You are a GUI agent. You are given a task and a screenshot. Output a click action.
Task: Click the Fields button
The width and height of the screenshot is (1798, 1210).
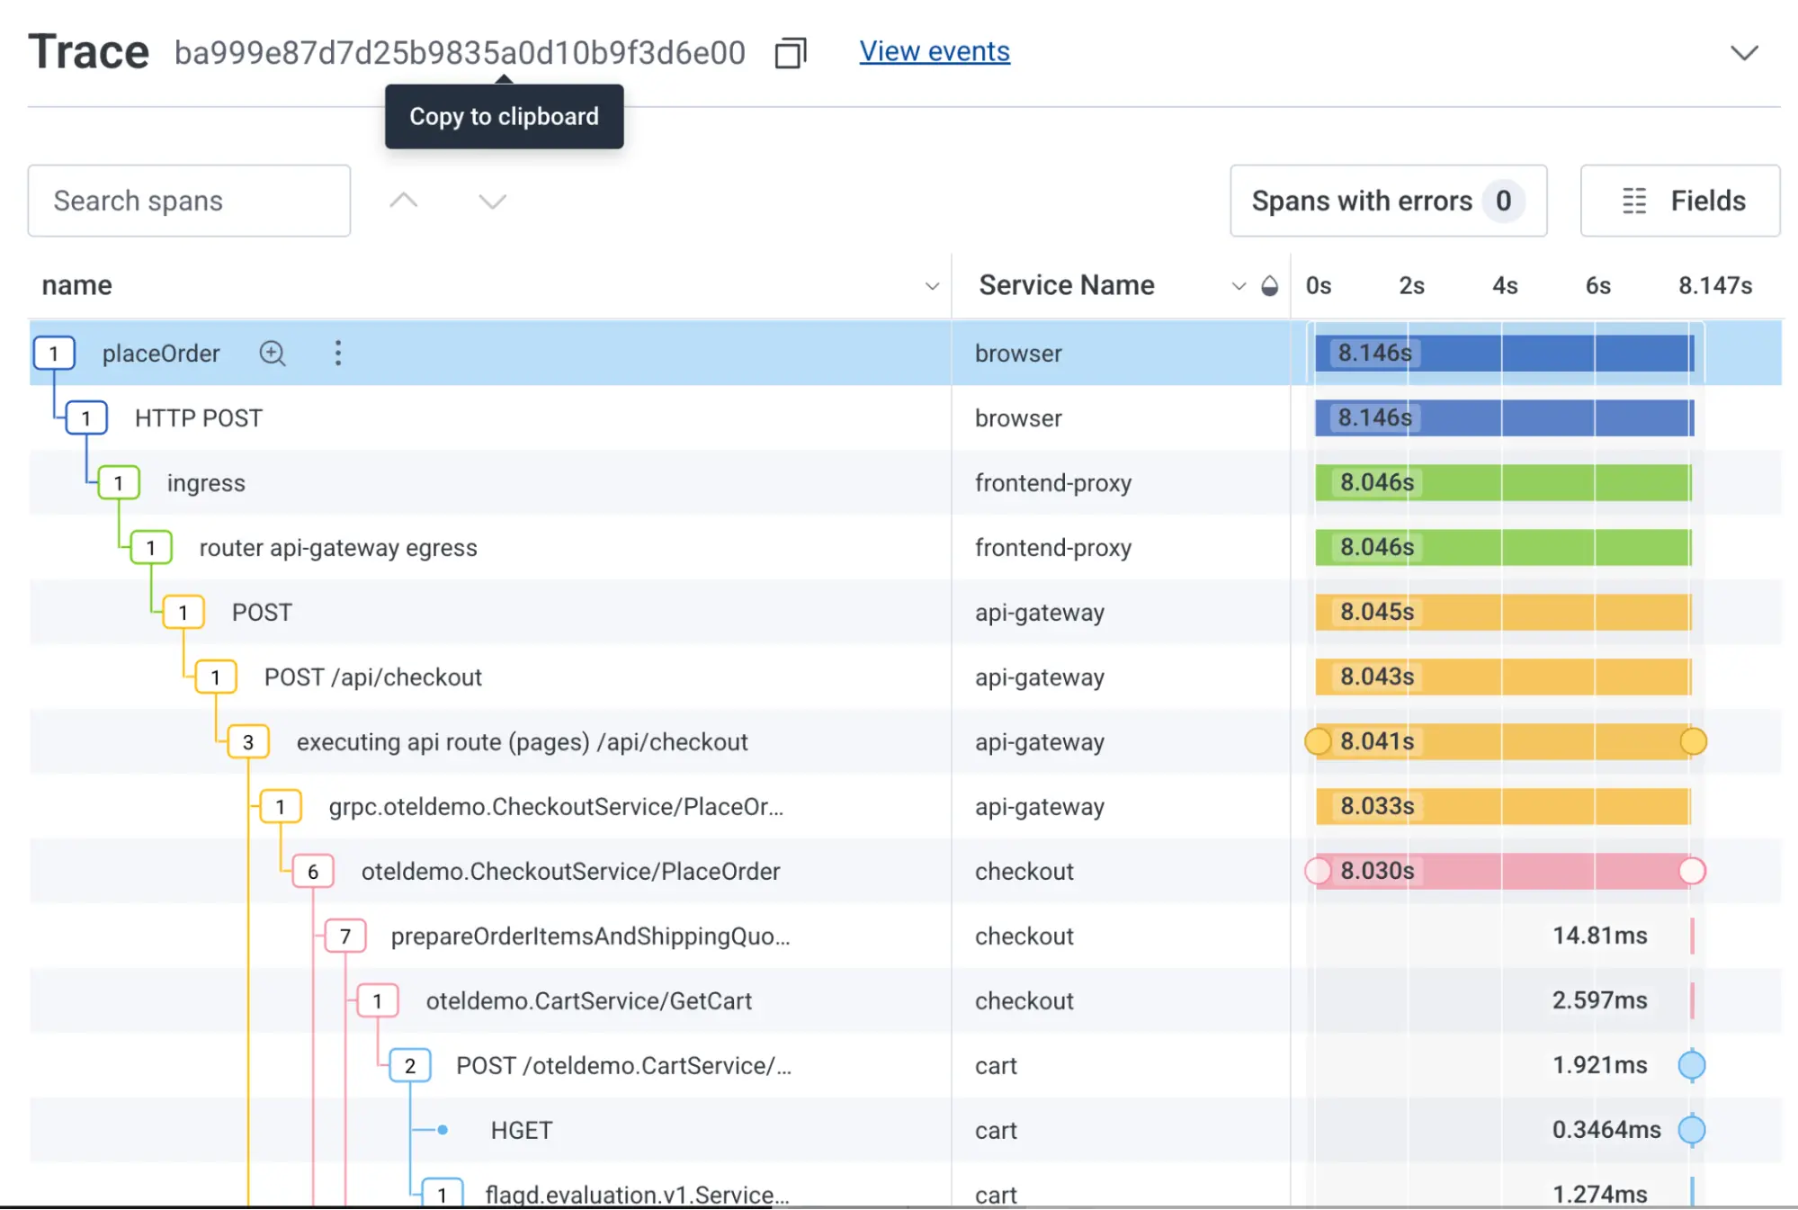point(1678,201)
